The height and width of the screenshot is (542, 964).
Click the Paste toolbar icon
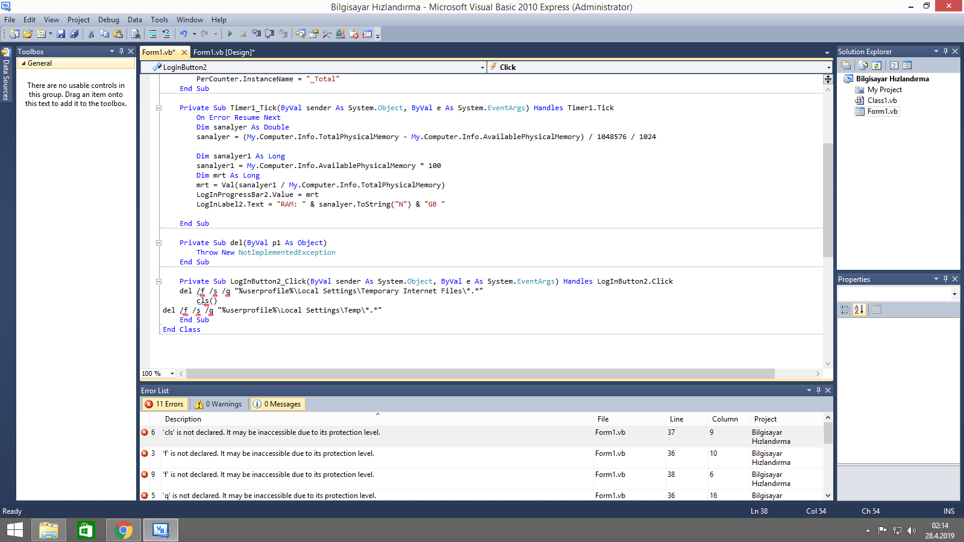pyautogui.click(x=118, y=34)
